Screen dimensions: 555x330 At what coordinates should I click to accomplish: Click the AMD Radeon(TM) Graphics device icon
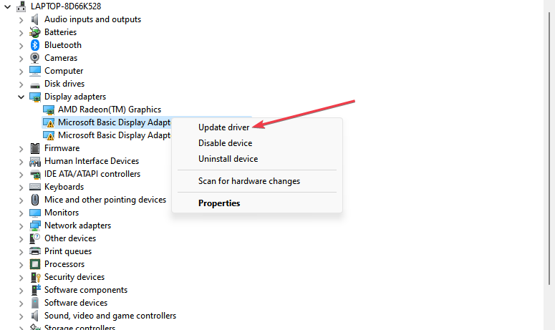click(x=49, y=110)
